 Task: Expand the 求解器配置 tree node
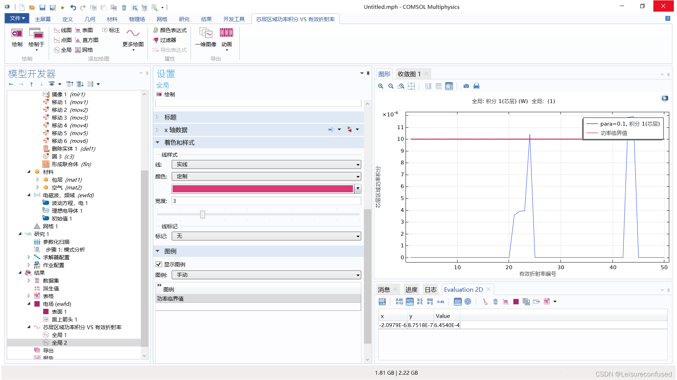click(x=29, y=257)
